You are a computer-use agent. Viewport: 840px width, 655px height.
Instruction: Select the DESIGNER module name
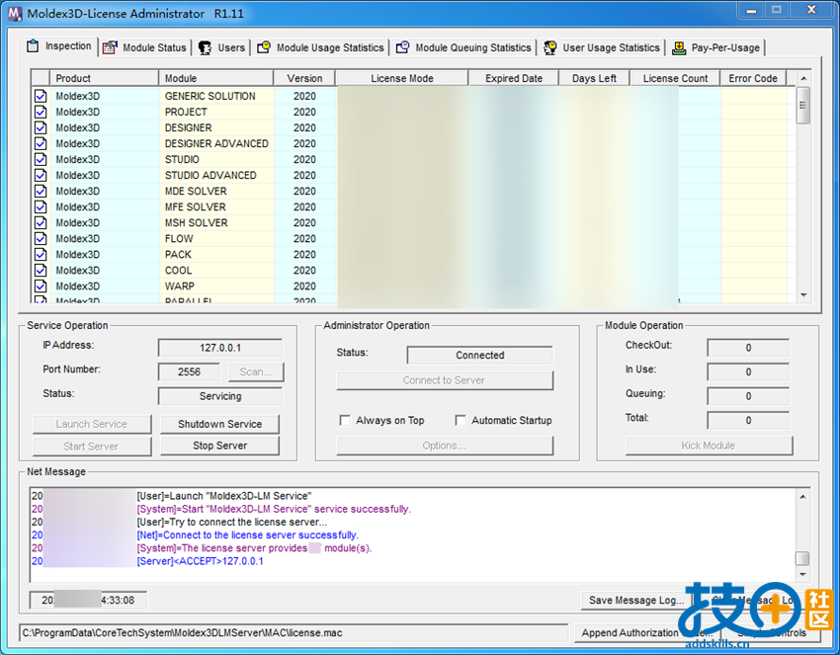point(188,128)
